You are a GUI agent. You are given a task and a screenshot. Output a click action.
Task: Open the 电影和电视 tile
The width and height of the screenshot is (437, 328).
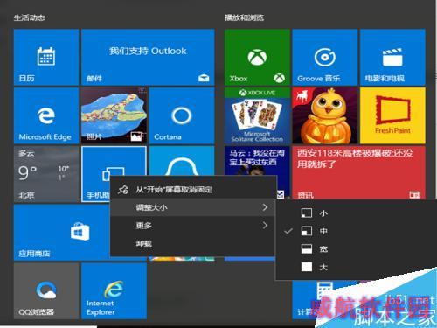(x=392, y=57)
